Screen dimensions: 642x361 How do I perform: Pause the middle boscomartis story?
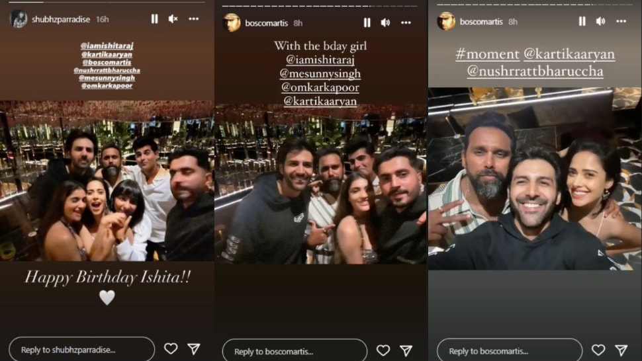(x=367, y=22)
